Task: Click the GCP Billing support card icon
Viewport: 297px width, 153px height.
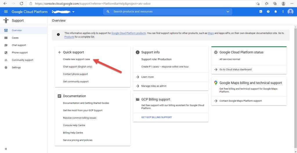Action: [x=137, y=99]
